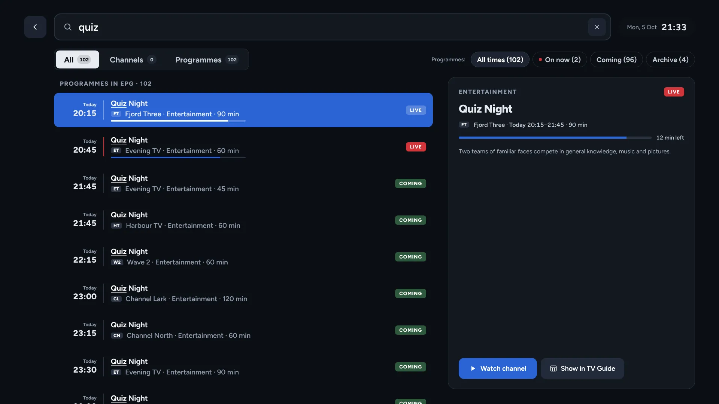Open Quiz Night 23:30 Evening TV 90 min
The image size is (719, 404).
243,367
